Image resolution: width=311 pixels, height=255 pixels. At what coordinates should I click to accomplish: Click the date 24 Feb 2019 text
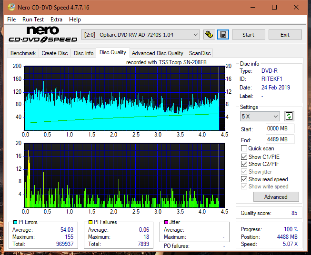(x=275, y=88)
